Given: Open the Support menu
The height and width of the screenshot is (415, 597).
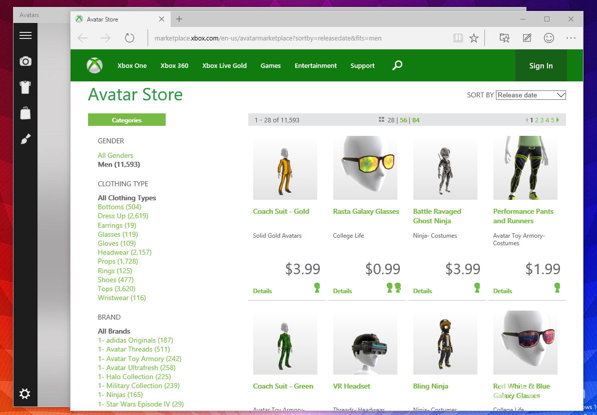Looking at the screenshot, I should coord(362,66).
